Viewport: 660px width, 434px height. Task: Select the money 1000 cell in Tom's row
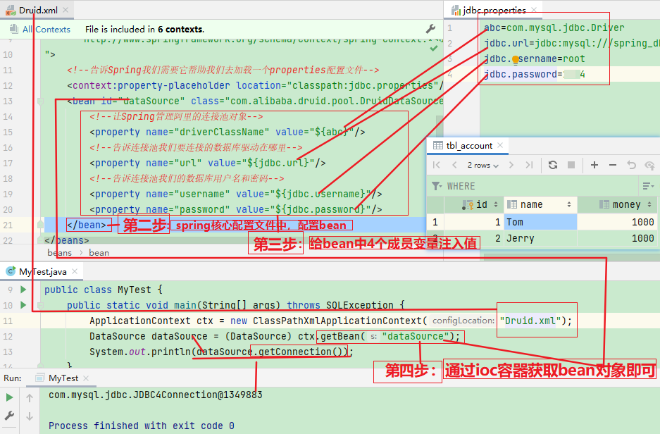coord(617,222)
